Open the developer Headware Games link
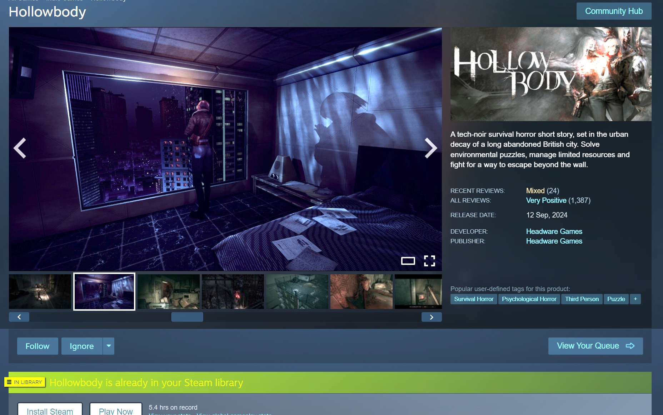663x415 pixels. point(554,231)
